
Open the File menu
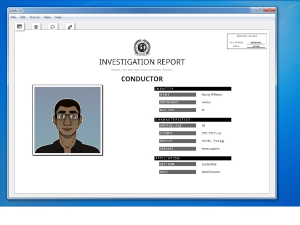click(x=13, y=17)
